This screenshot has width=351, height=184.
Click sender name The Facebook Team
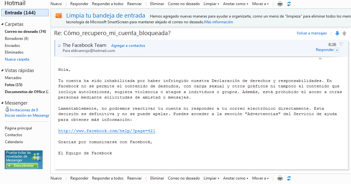pyautogui.click(x=84, y=45)
